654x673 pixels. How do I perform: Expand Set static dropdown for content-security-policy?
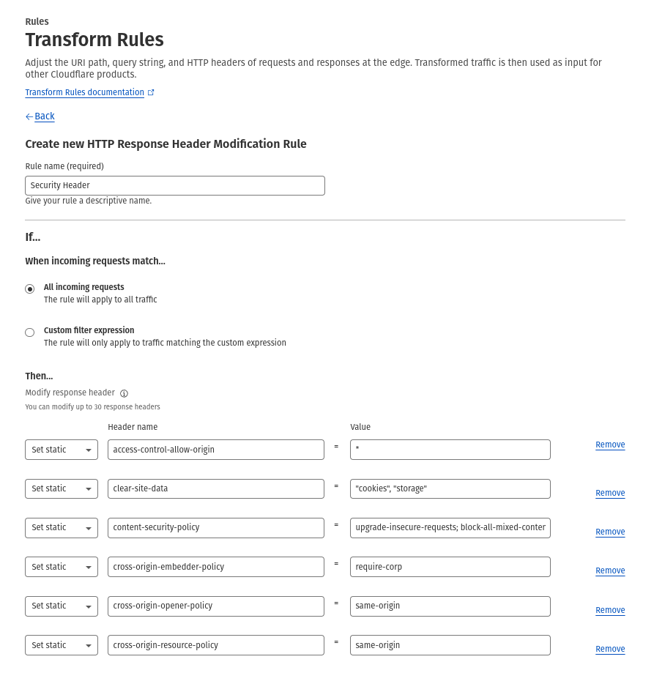click(62, 527)
